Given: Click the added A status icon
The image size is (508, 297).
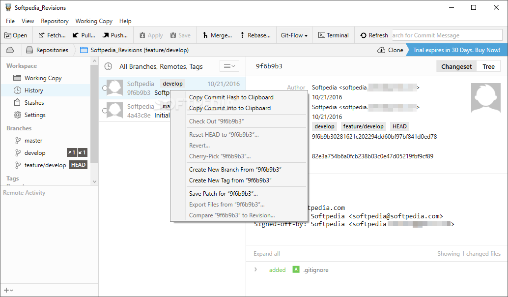Looking at the screenshot, I should pos(296,269).
